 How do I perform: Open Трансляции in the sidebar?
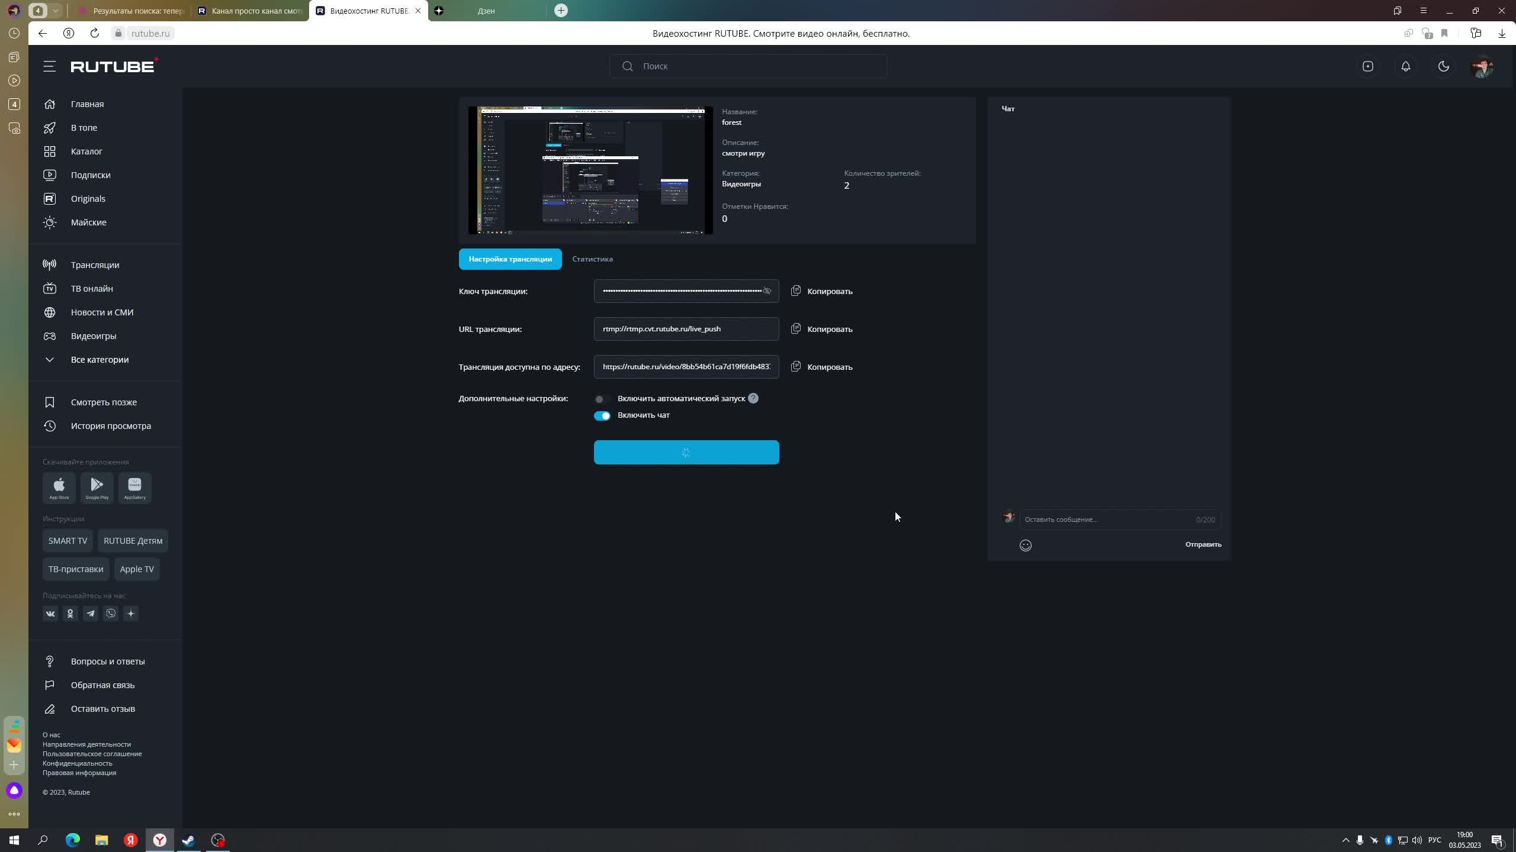coord(95,265)
